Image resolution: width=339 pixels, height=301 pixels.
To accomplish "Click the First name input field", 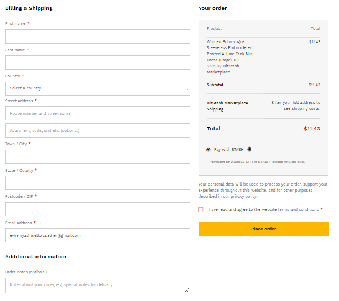I will click(97, 36).
